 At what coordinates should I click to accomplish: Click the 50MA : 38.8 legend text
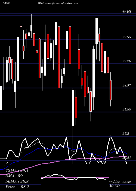17,181
